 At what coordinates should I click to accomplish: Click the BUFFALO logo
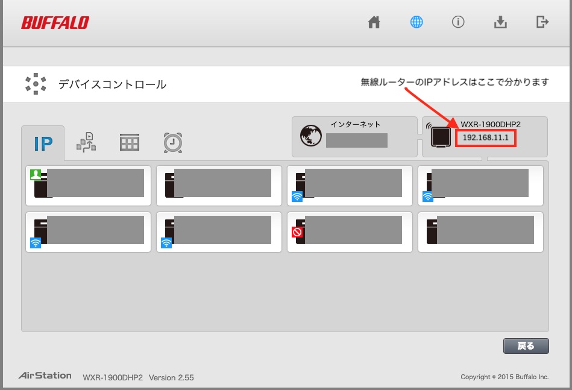(55, 23)
